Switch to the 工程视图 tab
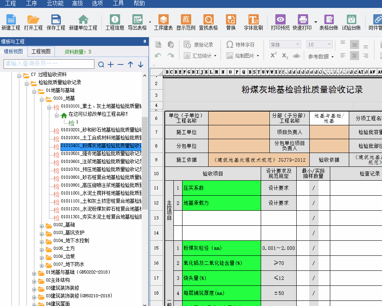Image resolution: width=382 pixels, height=306 pixels. tap(41, 51)
